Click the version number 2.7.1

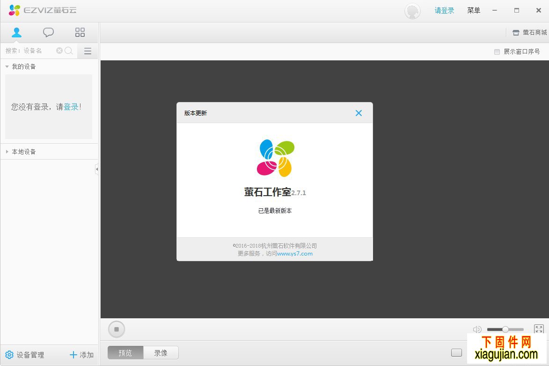[299, 193]
